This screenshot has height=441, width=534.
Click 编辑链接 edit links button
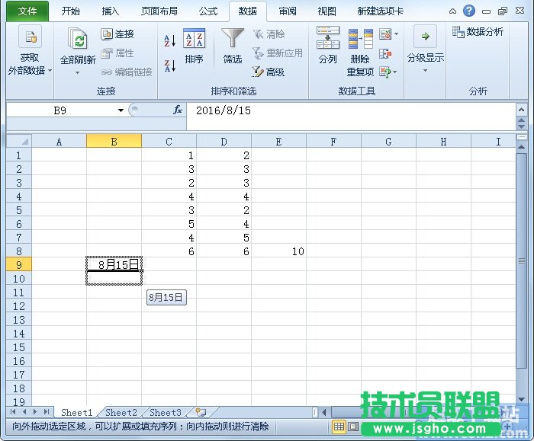point(127,72)
